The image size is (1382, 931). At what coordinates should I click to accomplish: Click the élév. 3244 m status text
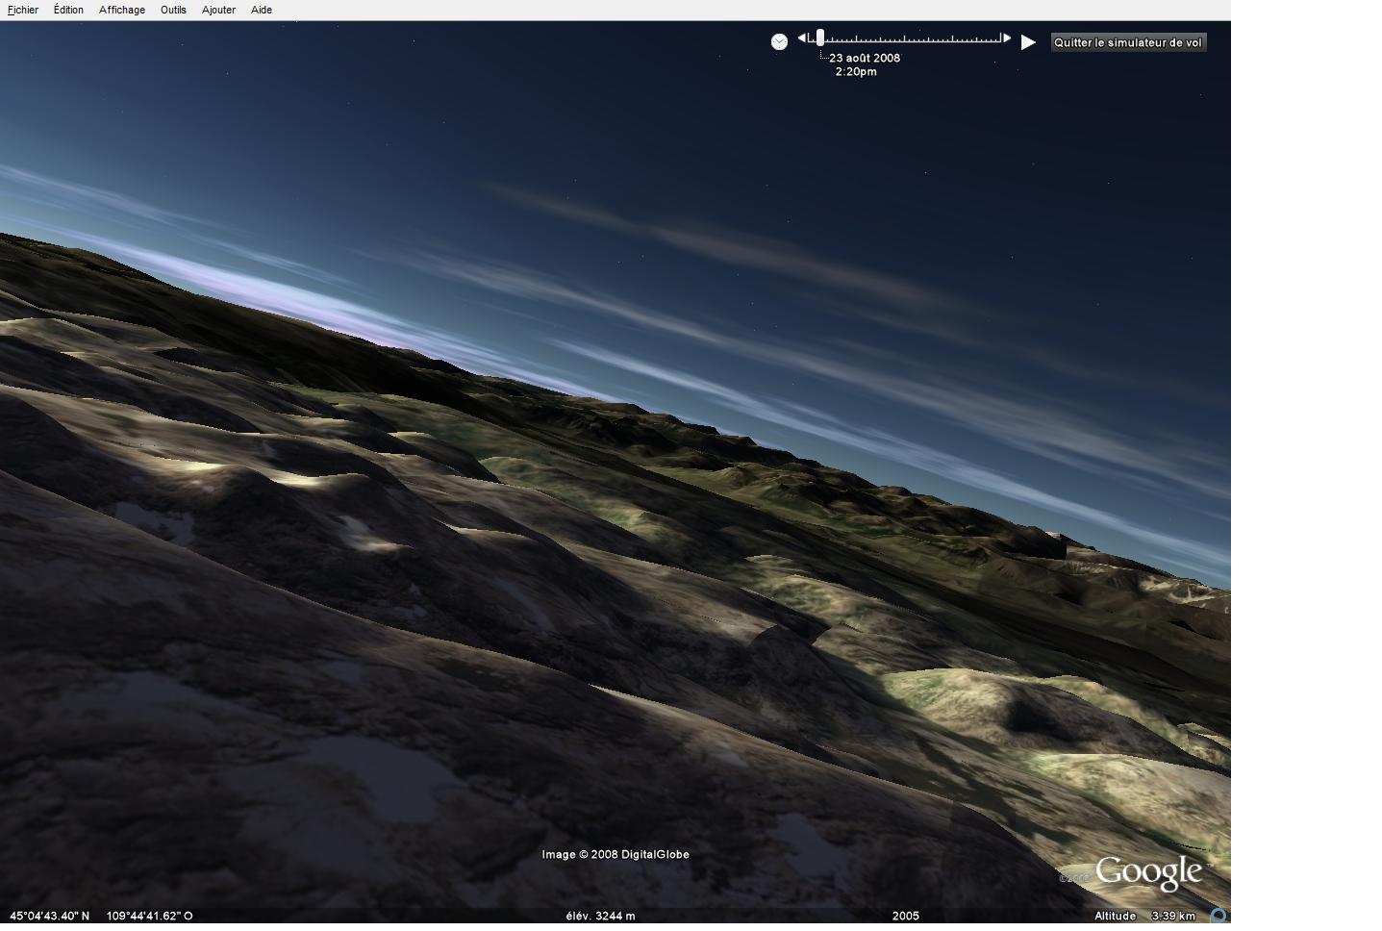(600, 916)
